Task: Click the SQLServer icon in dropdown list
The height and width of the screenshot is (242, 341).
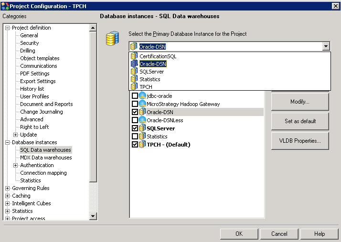Action: click(134, 72)
